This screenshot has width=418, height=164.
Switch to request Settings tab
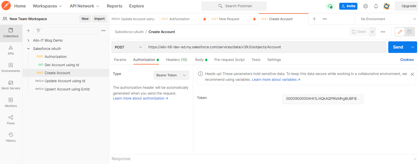click(274, 60)
